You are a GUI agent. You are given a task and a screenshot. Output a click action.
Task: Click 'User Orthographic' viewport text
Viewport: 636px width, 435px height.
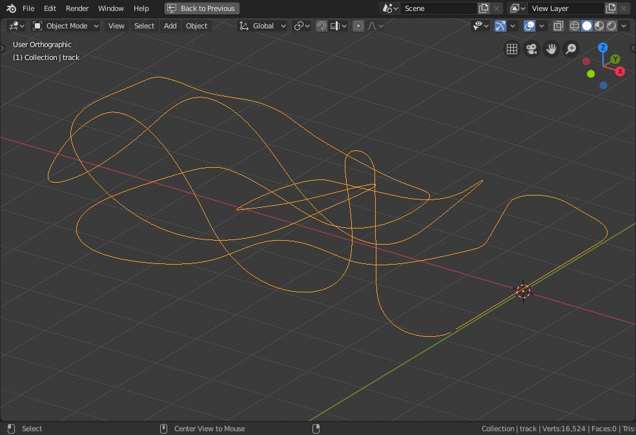[42, 45]
